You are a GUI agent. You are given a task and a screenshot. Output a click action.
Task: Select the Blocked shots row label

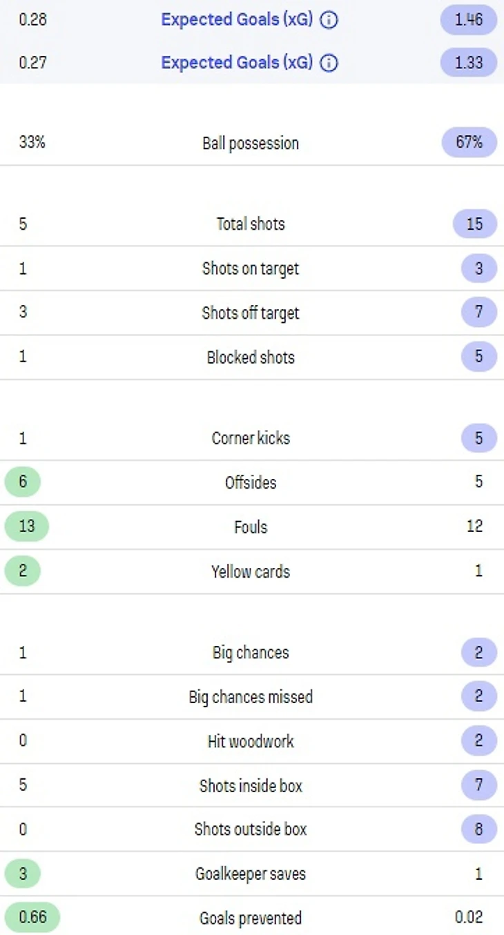pyautogui.click(x=251, y=357)
